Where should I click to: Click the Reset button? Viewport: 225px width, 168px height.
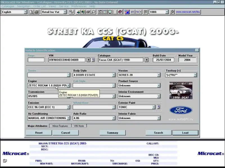click(39, 133)
